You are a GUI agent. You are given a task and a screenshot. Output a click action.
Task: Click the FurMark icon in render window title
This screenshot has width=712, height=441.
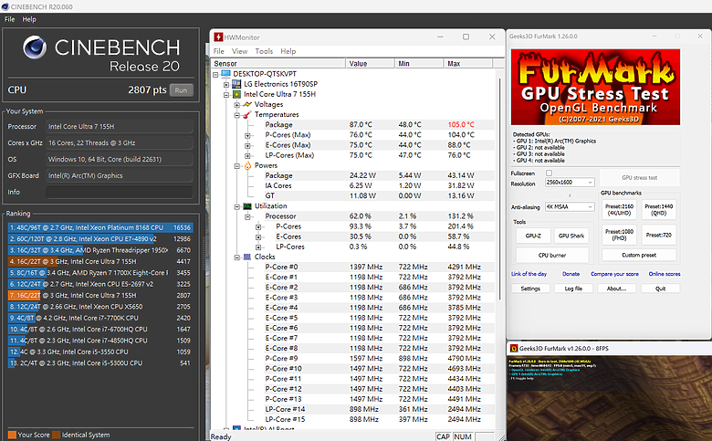pos(514,349)
